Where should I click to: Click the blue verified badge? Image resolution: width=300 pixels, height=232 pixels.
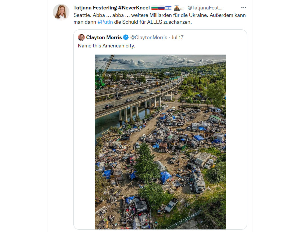126,37
